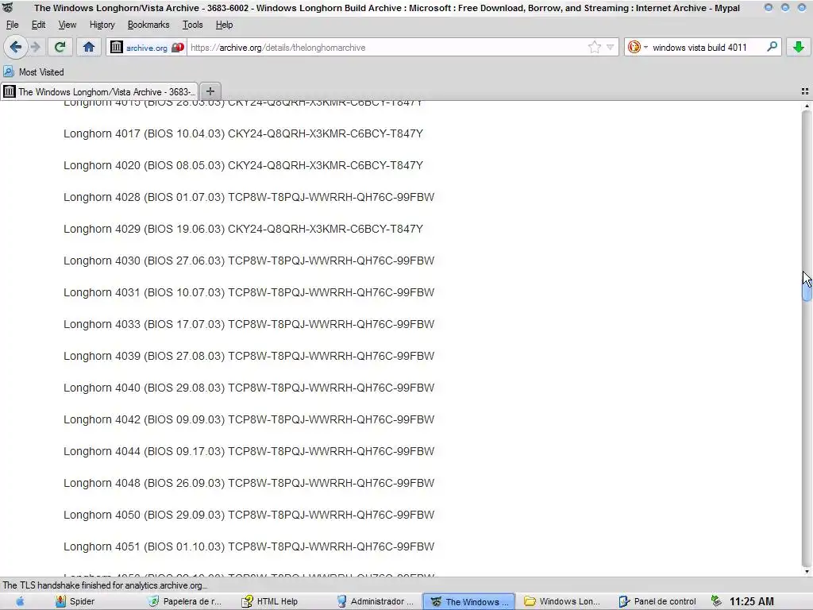Open the Apple-logo start button
813x610 pixels.
(x=20, y=602)
